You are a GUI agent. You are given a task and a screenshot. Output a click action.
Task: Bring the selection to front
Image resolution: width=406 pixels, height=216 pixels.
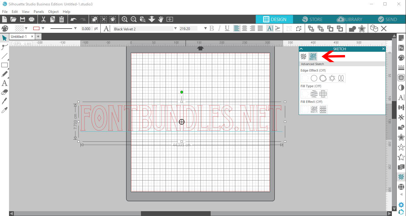coord(311,29)
